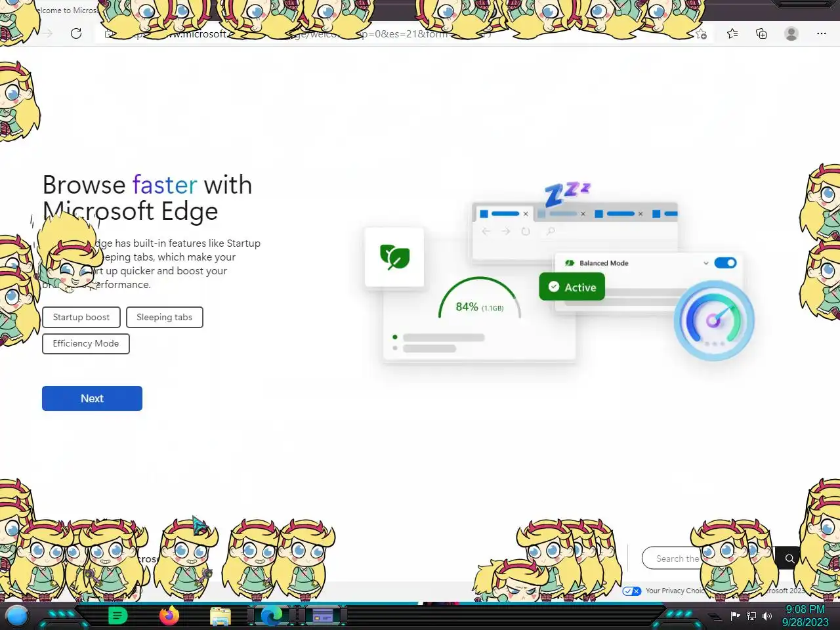Click the forward navigation arrow
Viewport: 840px width, 630px height.
click(x=48, y=33)
